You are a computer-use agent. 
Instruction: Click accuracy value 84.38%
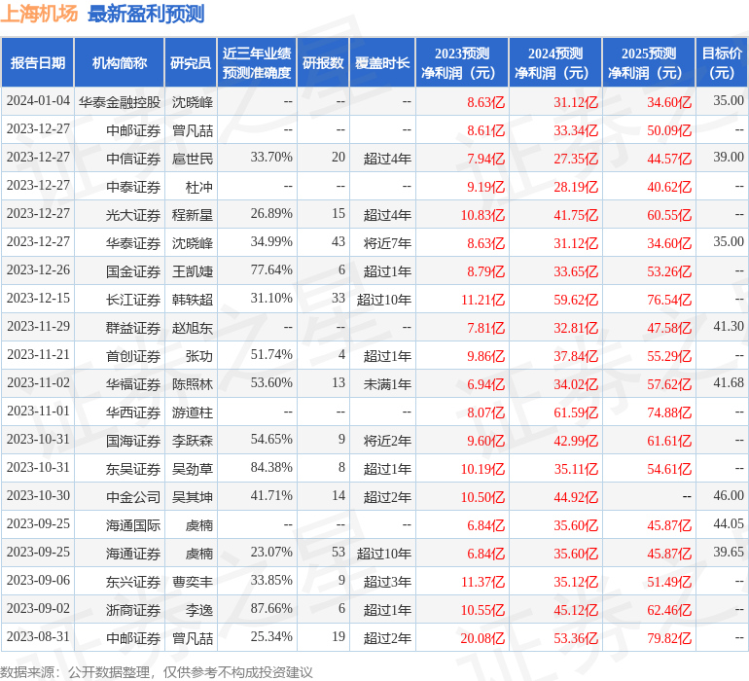271,467
